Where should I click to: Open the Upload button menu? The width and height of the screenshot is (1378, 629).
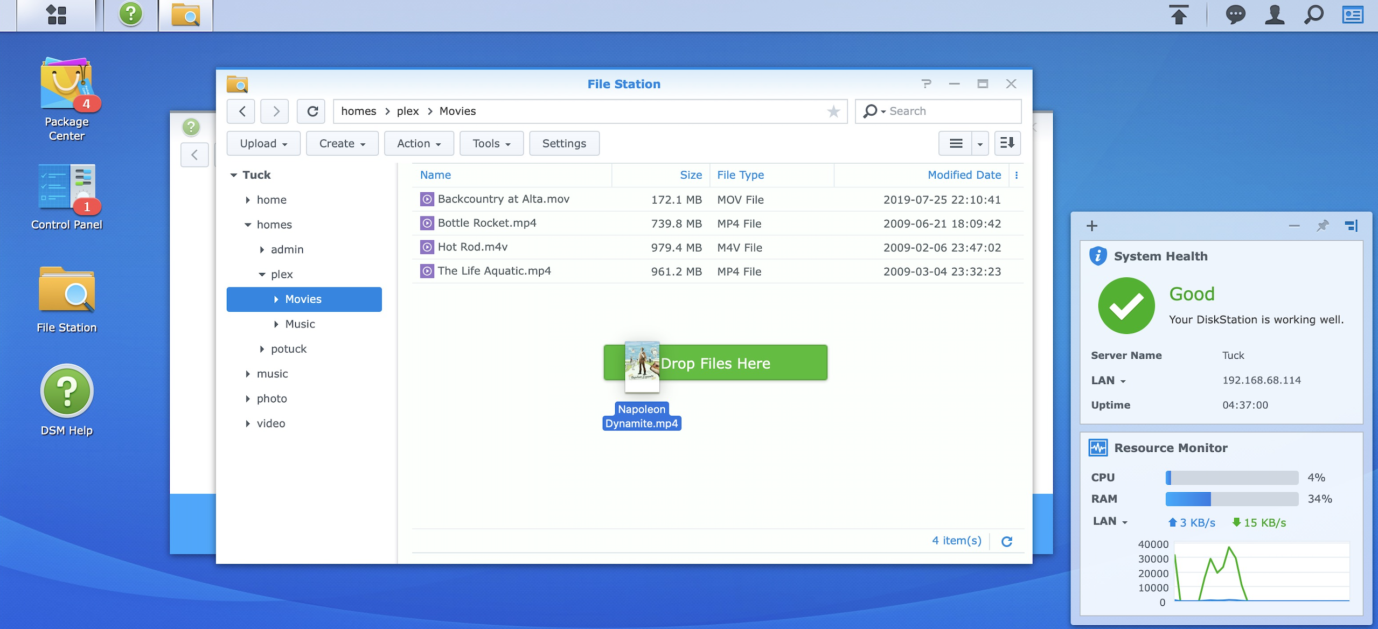(263, 143)
